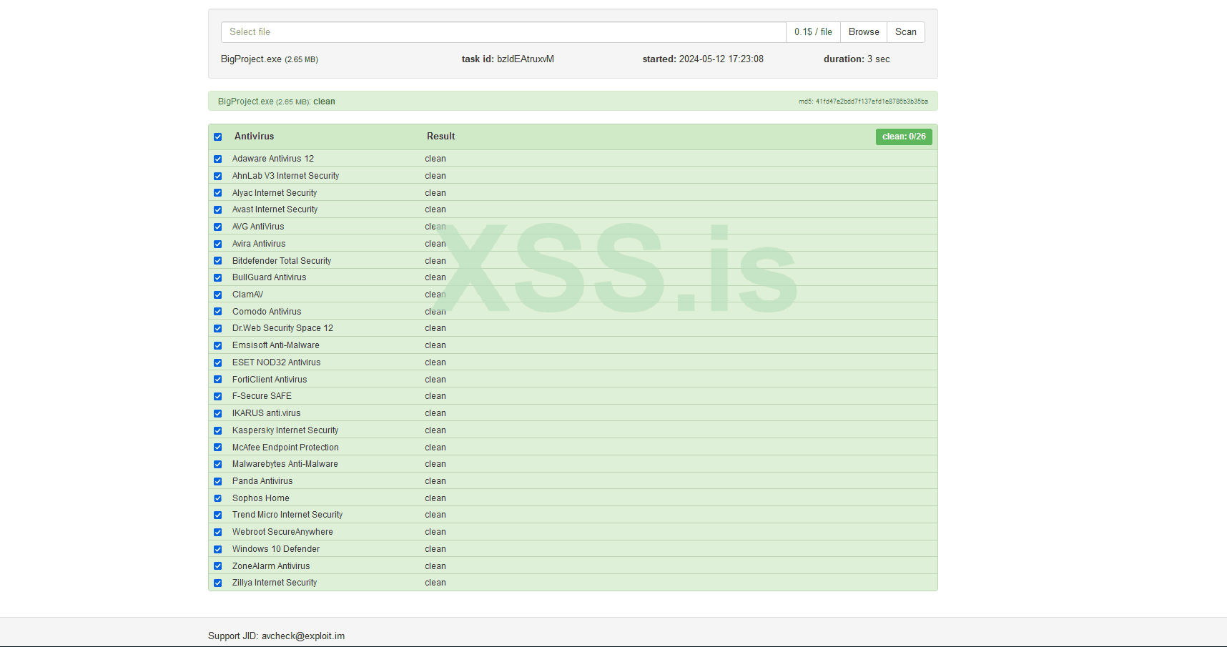Viewport: 1227px width, 647px height.
Task: Click the Dr.Web Security Space 12 label
Action: pos(282,328)
